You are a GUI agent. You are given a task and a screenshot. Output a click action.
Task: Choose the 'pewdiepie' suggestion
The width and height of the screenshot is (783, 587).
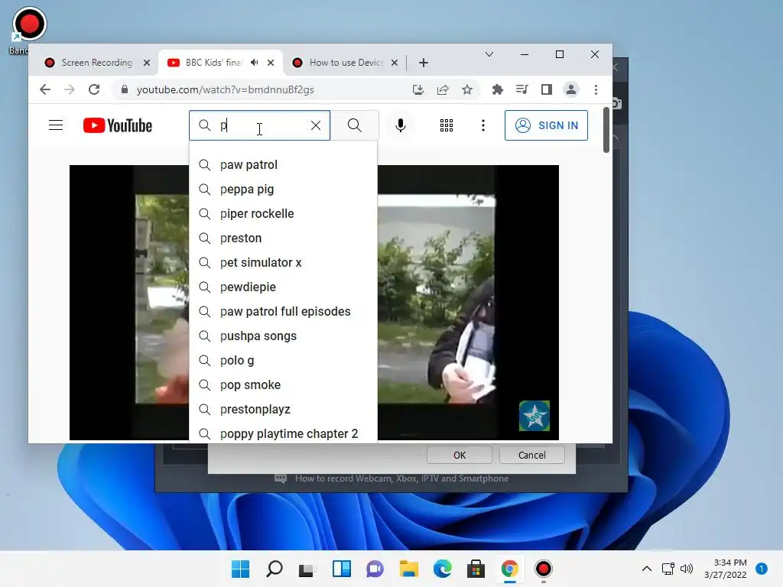(283, 287)
